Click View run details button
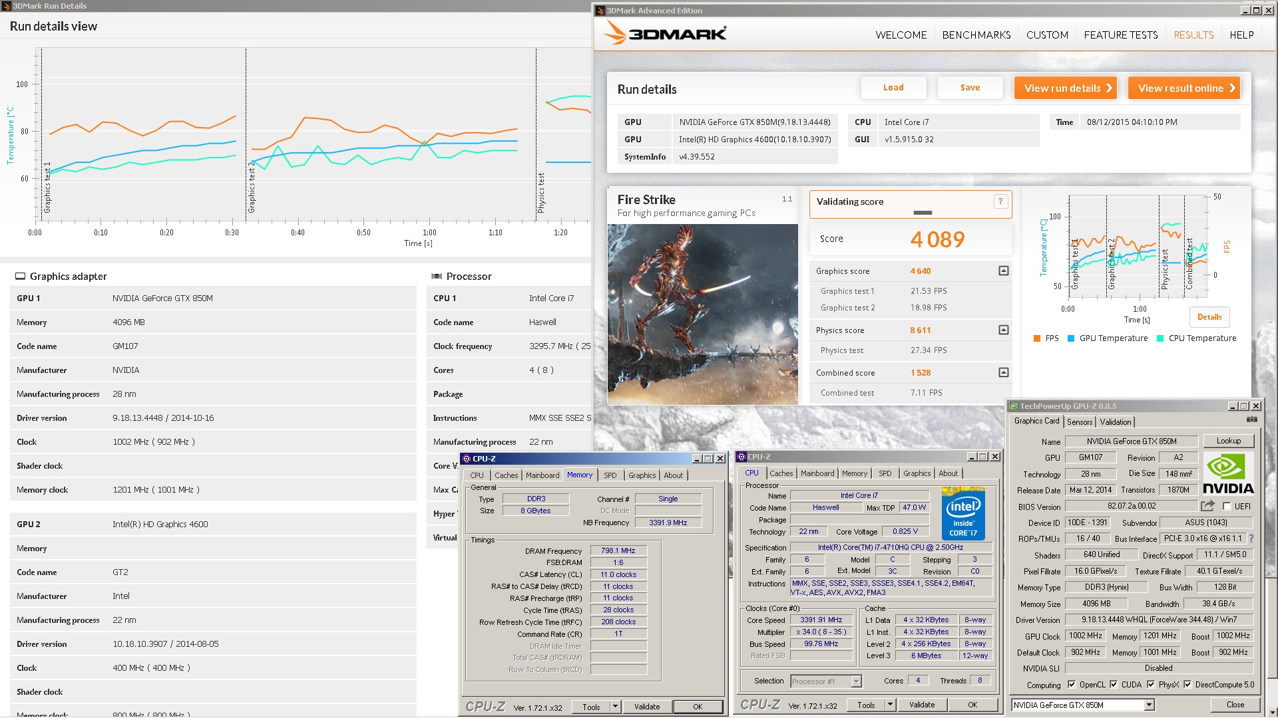 pyautogui.click(x=1065, y=88)
